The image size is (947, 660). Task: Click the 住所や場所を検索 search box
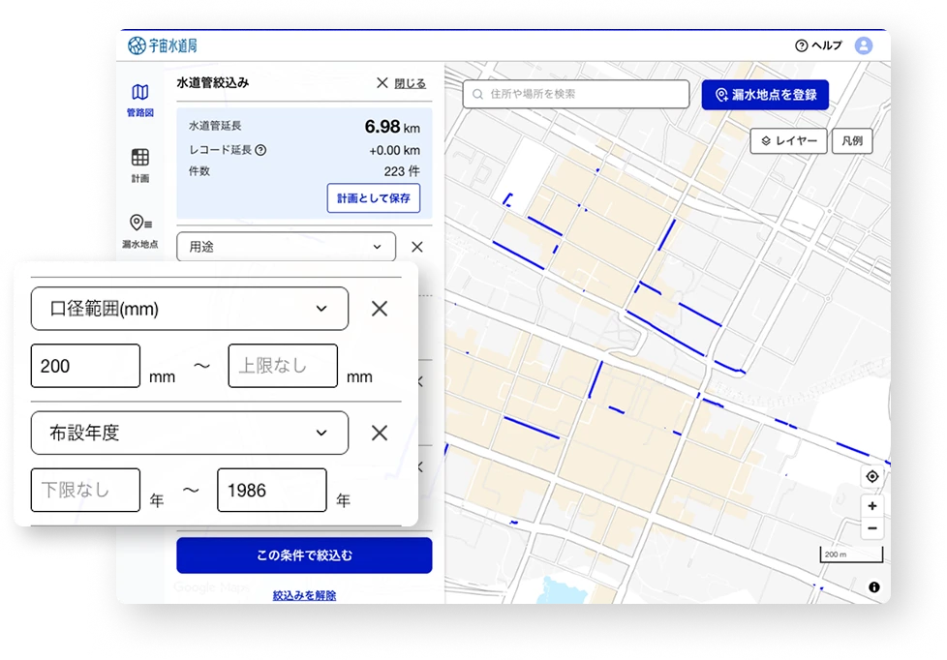pos(576,94)
